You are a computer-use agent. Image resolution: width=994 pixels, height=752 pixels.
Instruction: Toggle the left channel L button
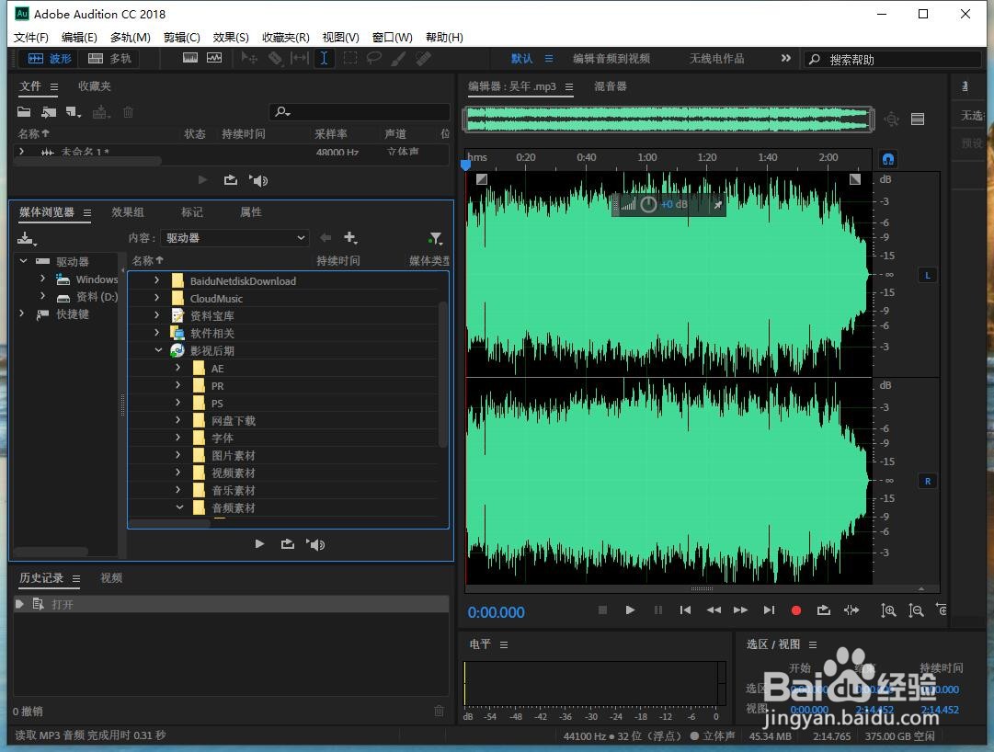pyautogui.click(x=928, y=275)
